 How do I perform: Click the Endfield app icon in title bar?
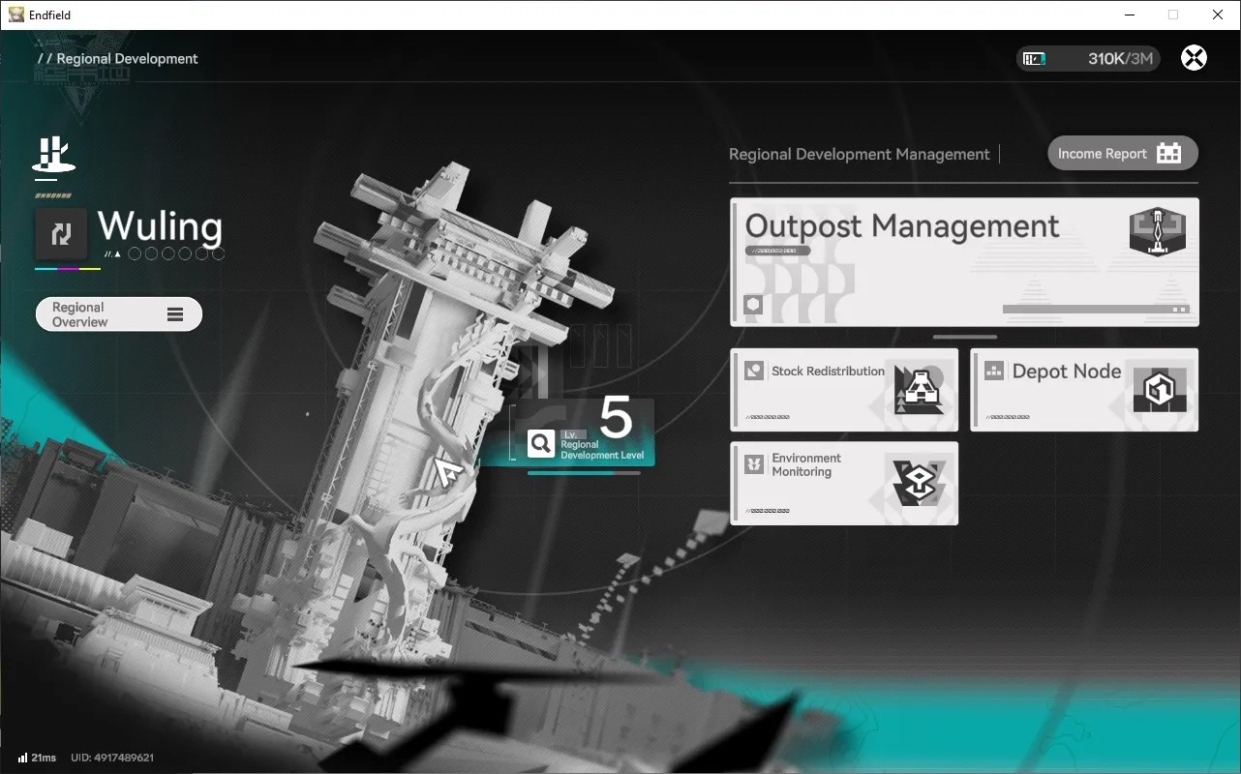point(16,15)
